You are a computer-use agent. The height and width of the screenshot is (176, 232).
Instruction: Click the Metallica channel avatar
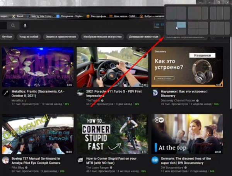point(5,93)
